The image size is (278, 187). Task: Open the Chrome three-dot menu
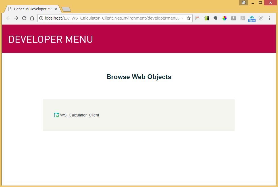pyautogui.click(x=269, y=18)
